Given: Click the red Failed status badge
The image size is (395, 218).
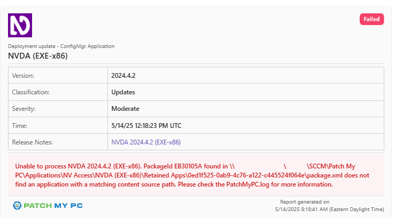Looking at the screenshot, I should (371, 19).
